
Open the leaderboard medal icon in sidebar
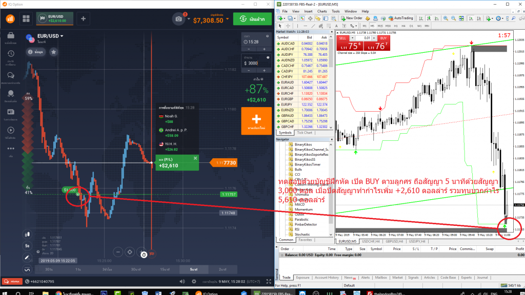click(x=11, y=94)
